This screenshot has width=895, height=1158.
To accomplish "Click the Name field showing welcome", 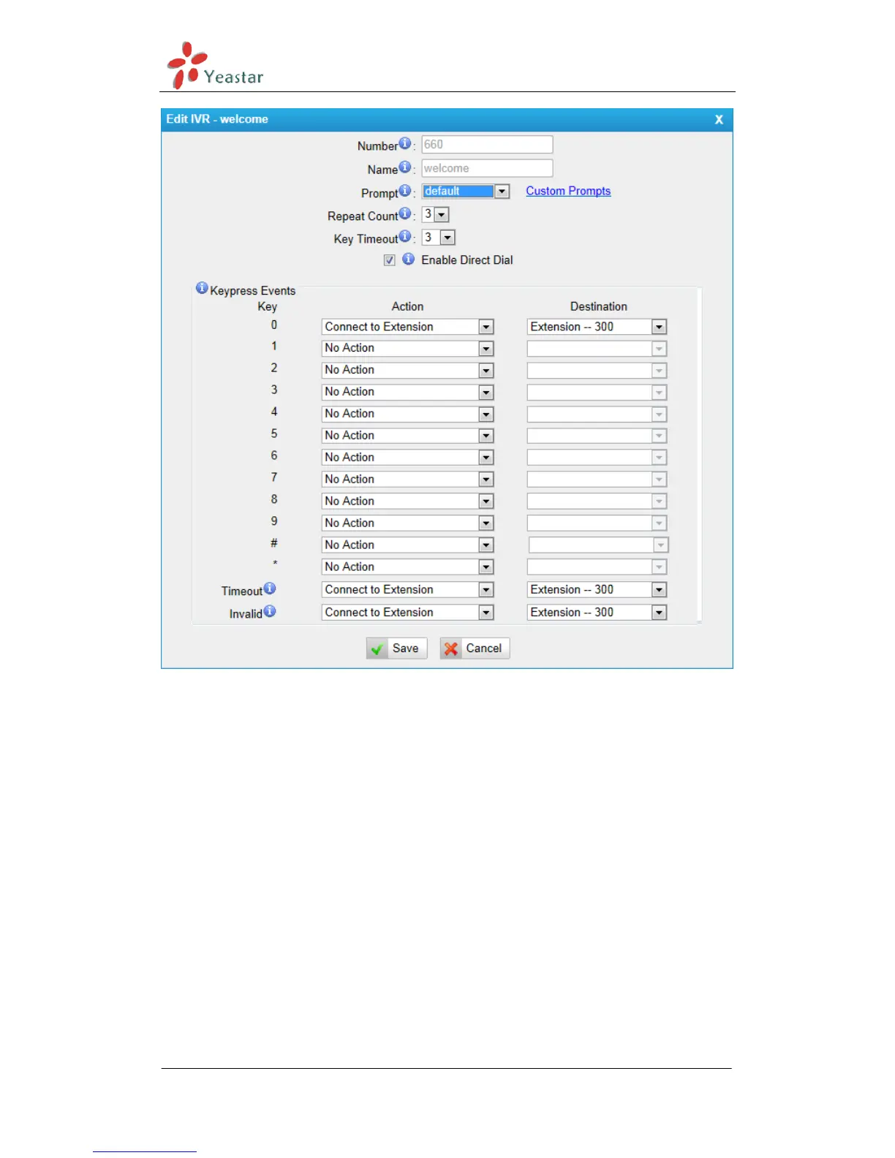I will (x=487, y=168).
